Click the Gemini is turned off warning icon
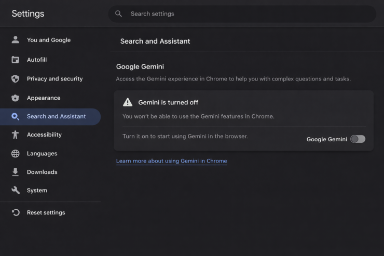 [x=128, y=102]
